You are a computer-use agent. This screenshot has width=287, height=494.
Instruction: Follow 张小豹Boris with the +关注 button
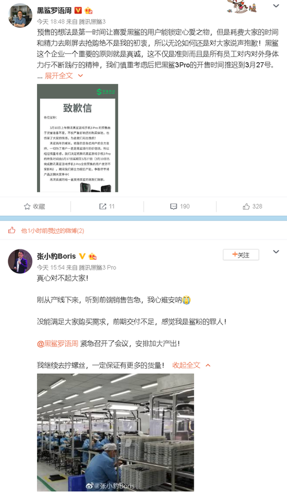click(x=241, y=255)
